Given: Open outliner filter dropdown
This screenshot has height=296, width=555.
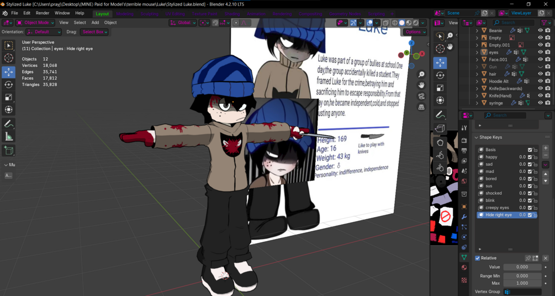Looking at the screenshot, I should (546, 23).
